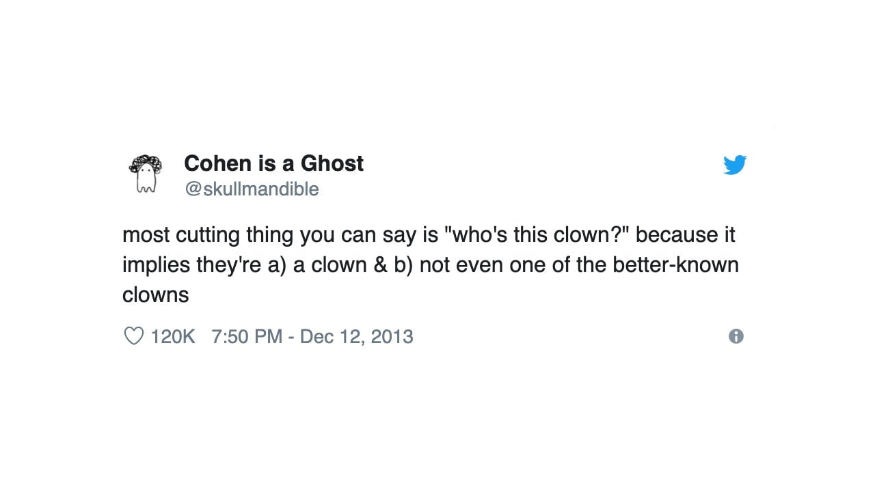Click the final word "clowns" on last line
The image size is (875, 492).
[x=155, y=295]
